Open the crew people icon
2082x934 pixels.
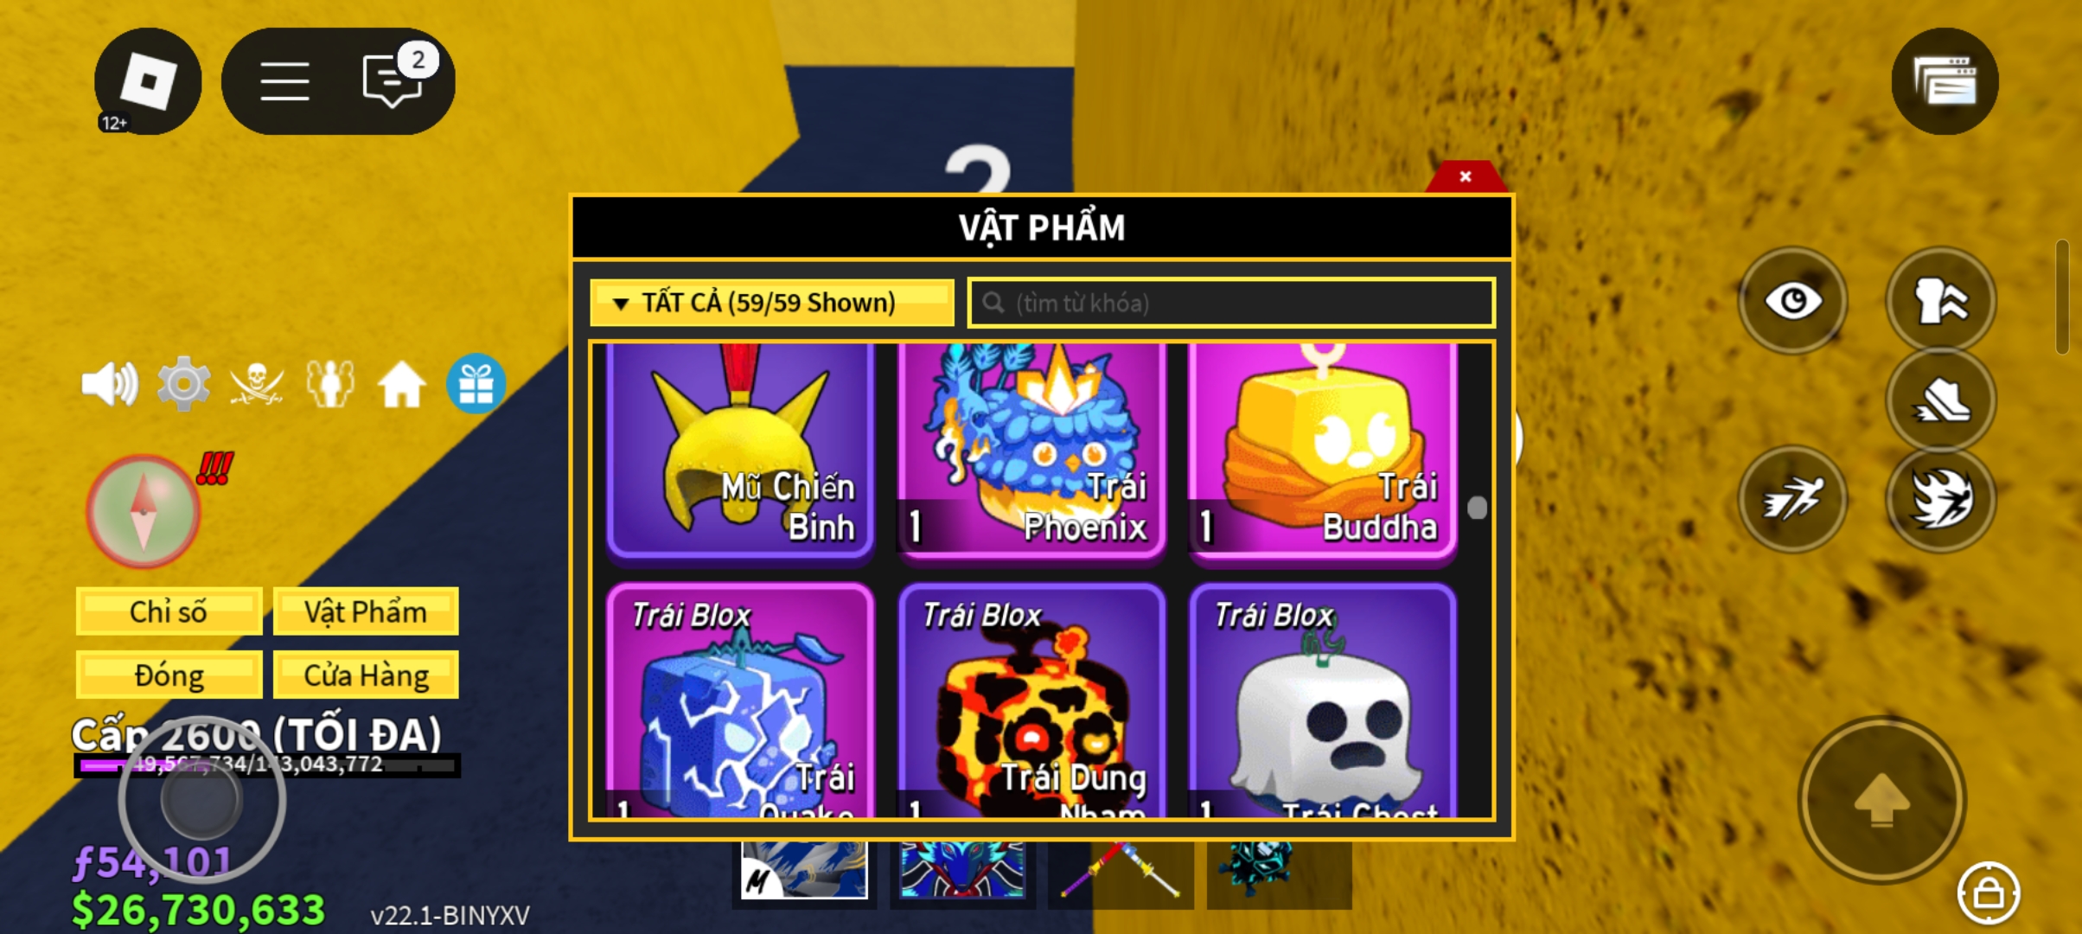point(330,383)
